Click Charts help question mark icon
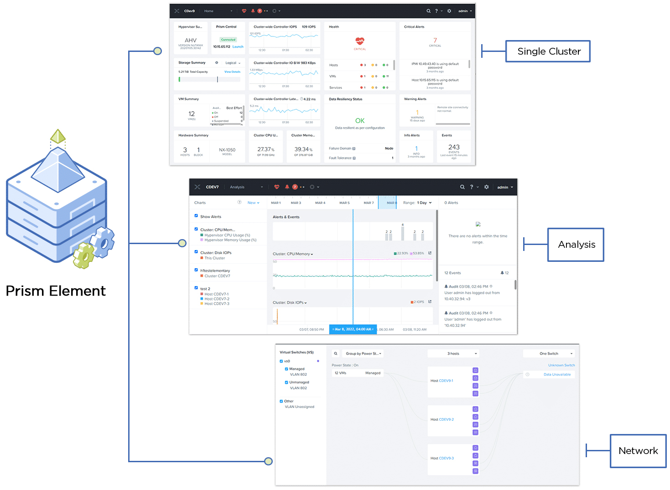The width and height of the screenshot is (670, 490). tap(239, 202)
